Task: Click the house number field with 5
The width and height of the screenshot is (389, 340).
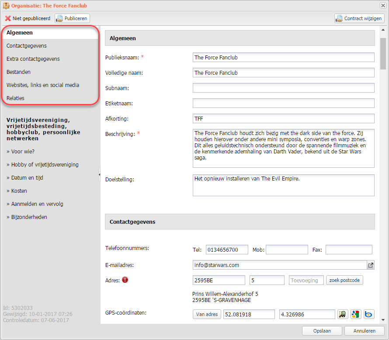Action: tap(267, 280)
